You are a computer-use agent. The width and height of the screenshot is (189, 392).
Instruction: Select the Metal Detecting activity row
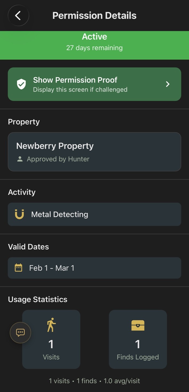[x=94, y=214]
